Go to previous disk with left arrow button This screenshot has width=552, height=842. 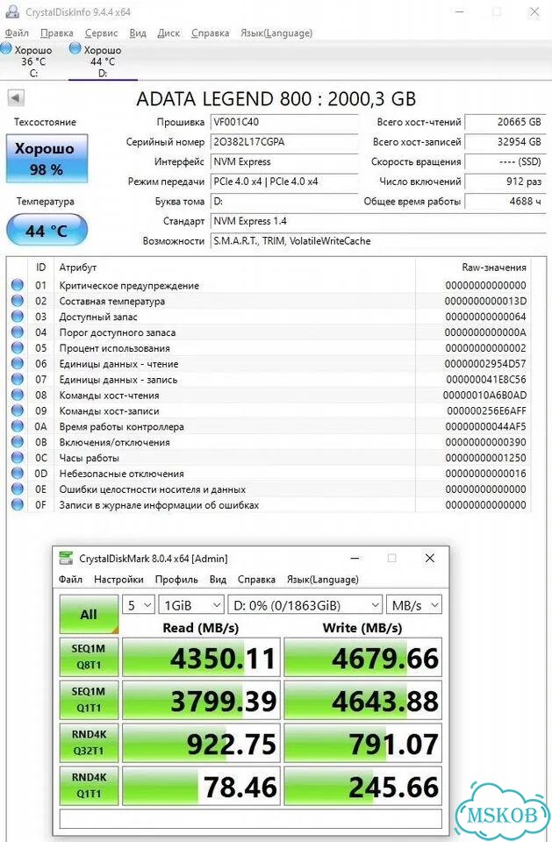click(x=16, y=97)
